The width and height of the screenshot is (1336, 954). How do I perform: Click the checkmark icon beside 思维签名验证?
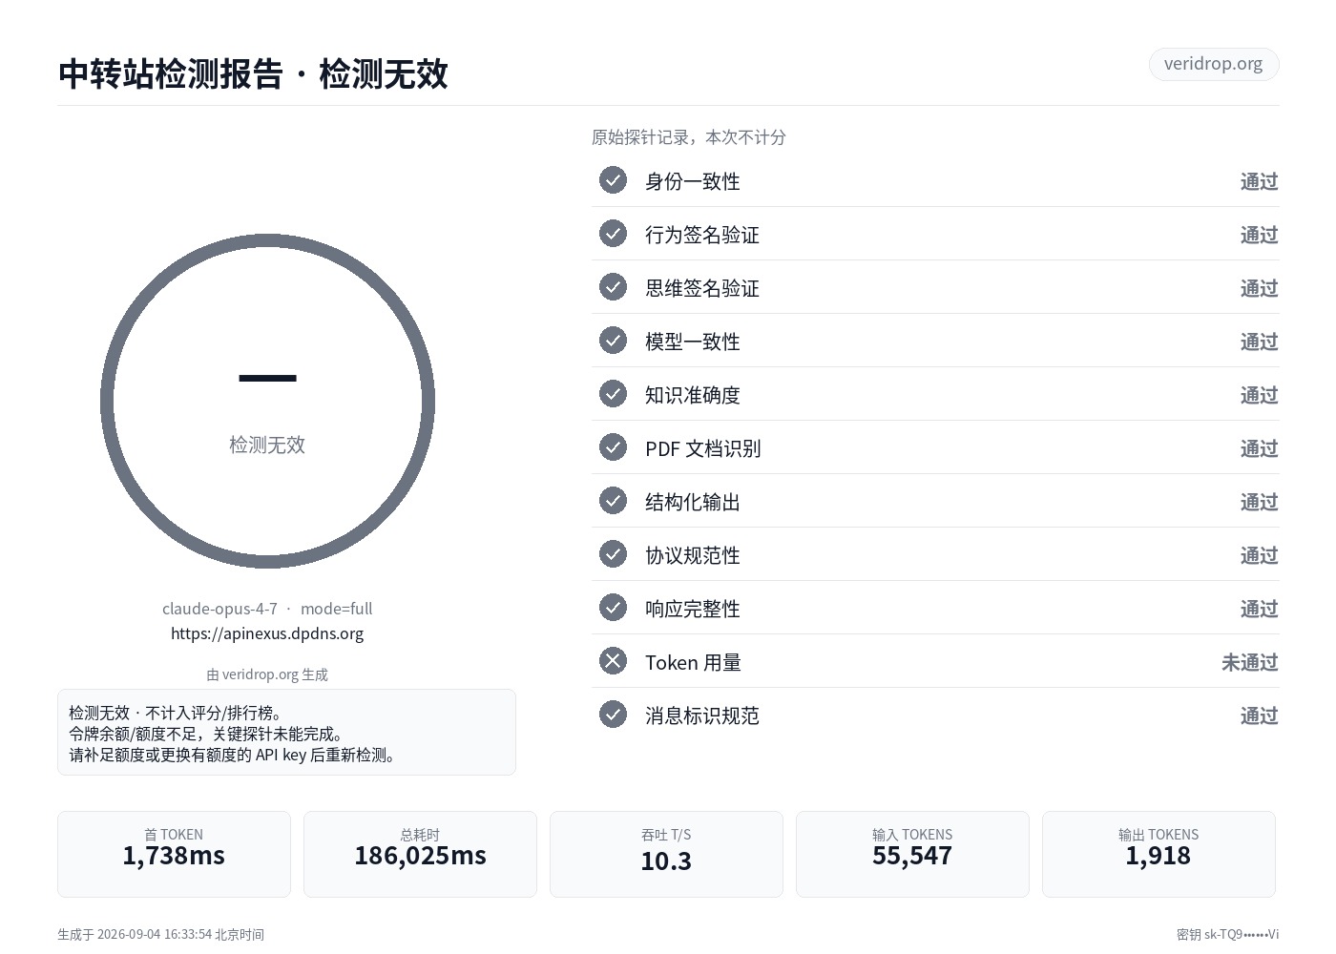[613, 287]
